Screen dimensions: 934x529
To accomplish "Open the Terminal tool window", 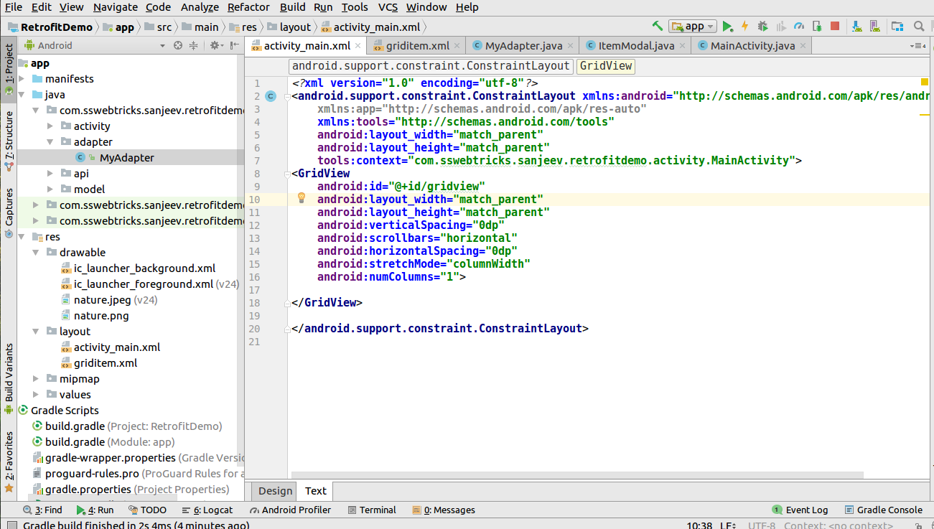I will click(371, 510).
